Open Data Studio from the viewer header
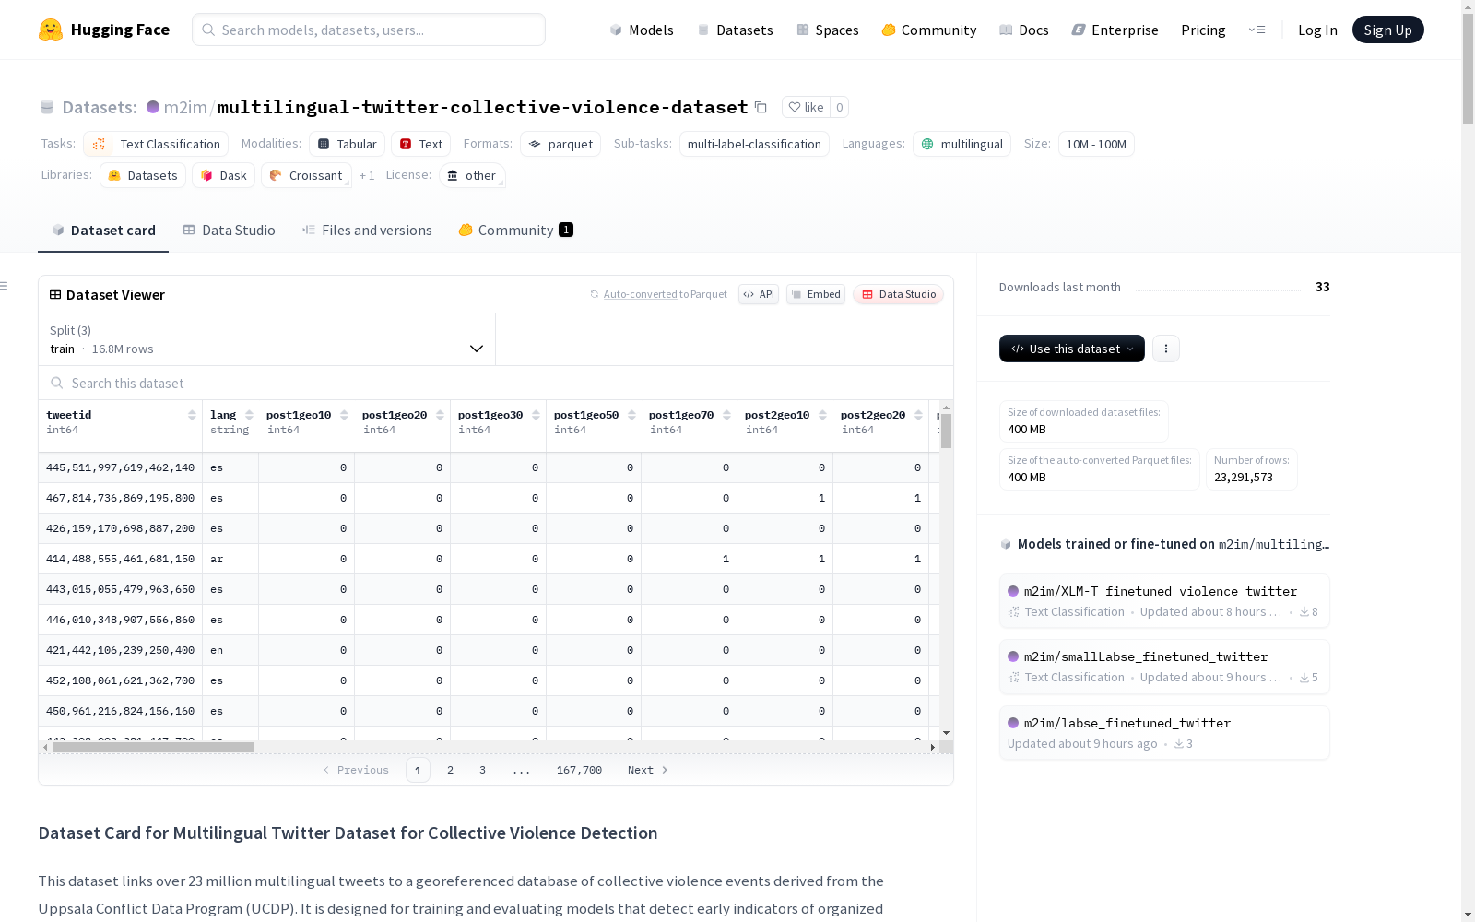The image size is (1475, 922). pos(899,294)
